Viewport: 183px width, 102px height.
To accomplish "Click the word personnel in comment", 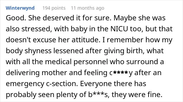I will [x=90, y=62].
